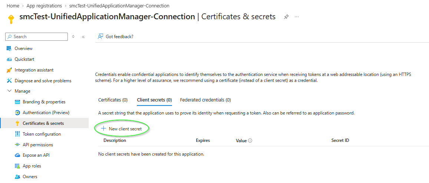Click inside the sidebar Search box
The height and width of the screenshot is (183, 429).
36,37
